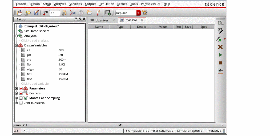
Task: Expand the Corners tree node
Action: (x=16, y=93)
